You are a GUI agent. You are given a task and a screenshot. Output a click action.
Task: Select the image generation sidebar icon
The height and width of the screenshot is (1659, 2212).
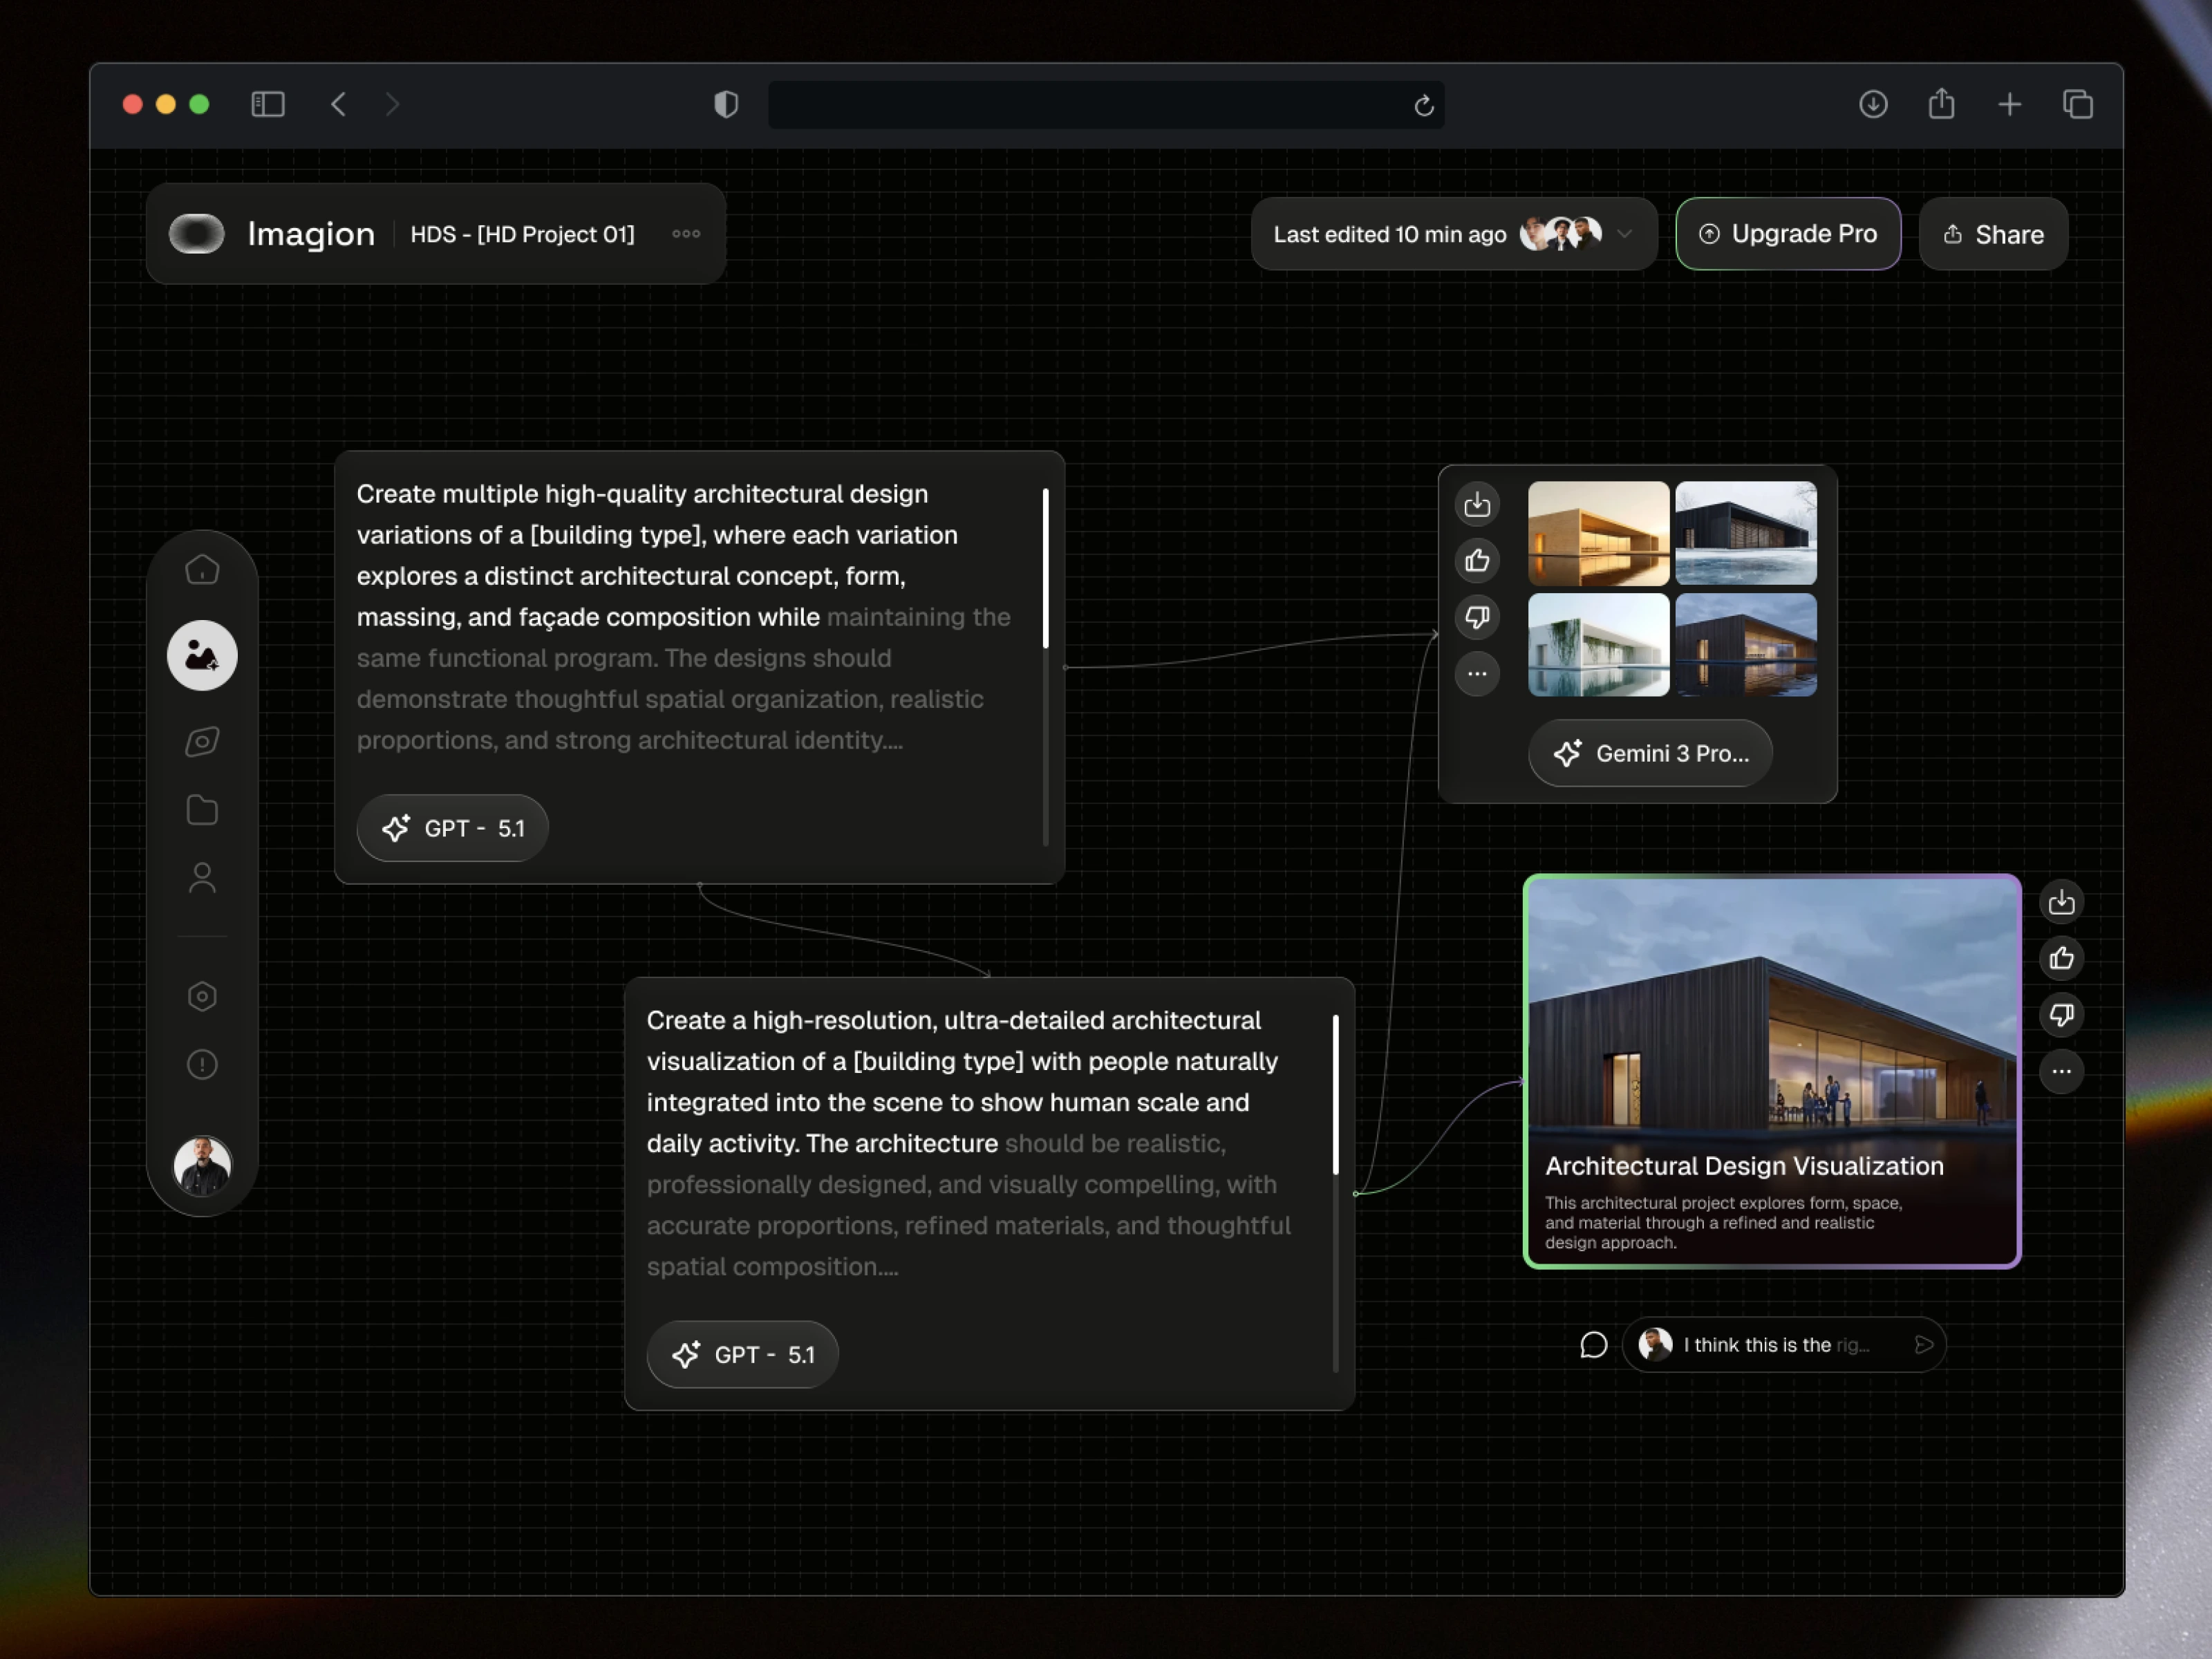point(202,656)
